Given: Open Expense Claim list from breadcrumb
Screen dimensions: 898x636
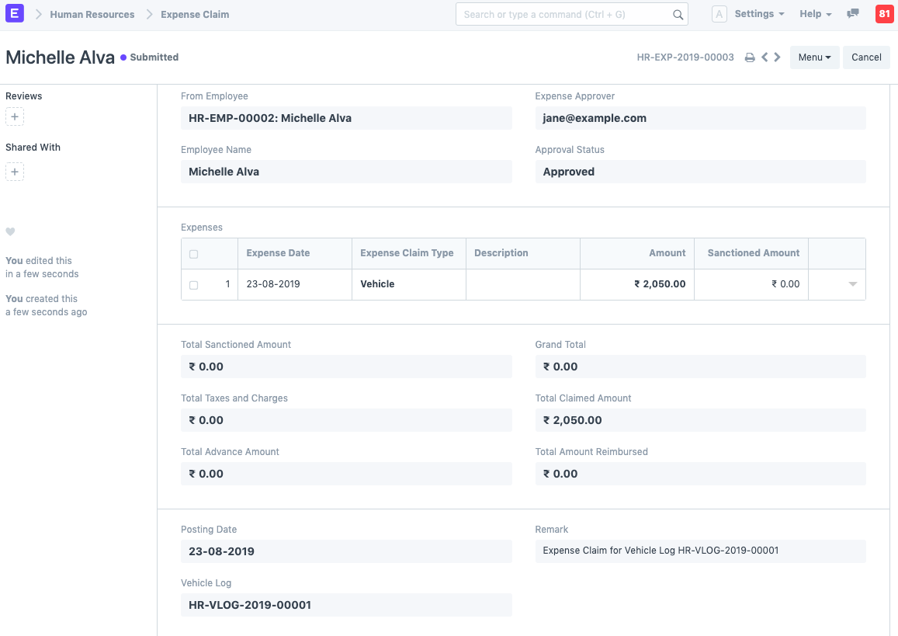Looking at the screenshot, I should point(194,14).
